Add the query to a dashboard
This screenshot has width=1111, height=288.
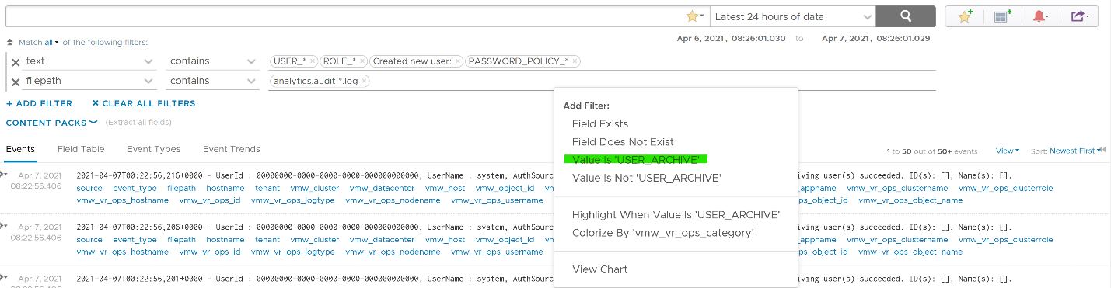[1002, 16]
